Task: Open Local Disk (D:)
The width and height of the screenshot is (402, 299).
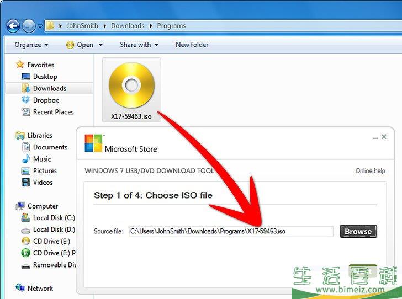Action: 54,229
